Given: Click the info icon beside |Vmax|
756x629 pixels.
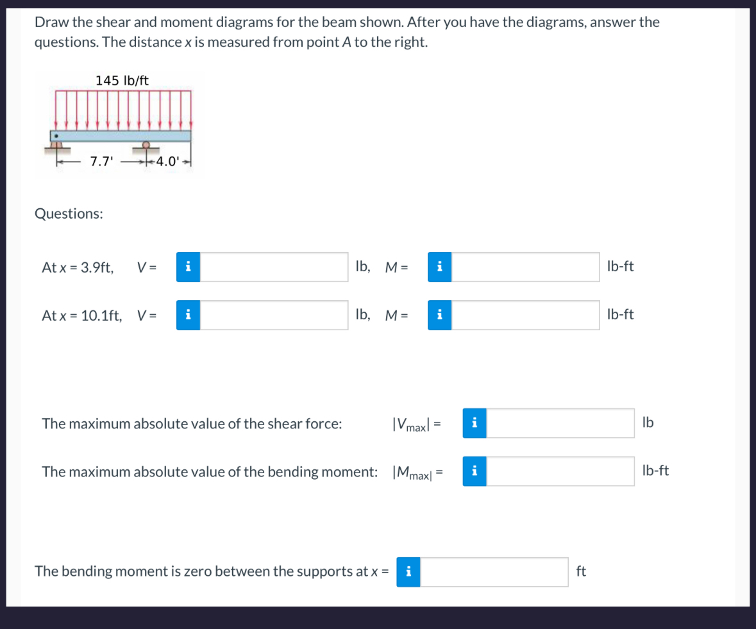Looking at the screenshot, I should click(474, 423).
